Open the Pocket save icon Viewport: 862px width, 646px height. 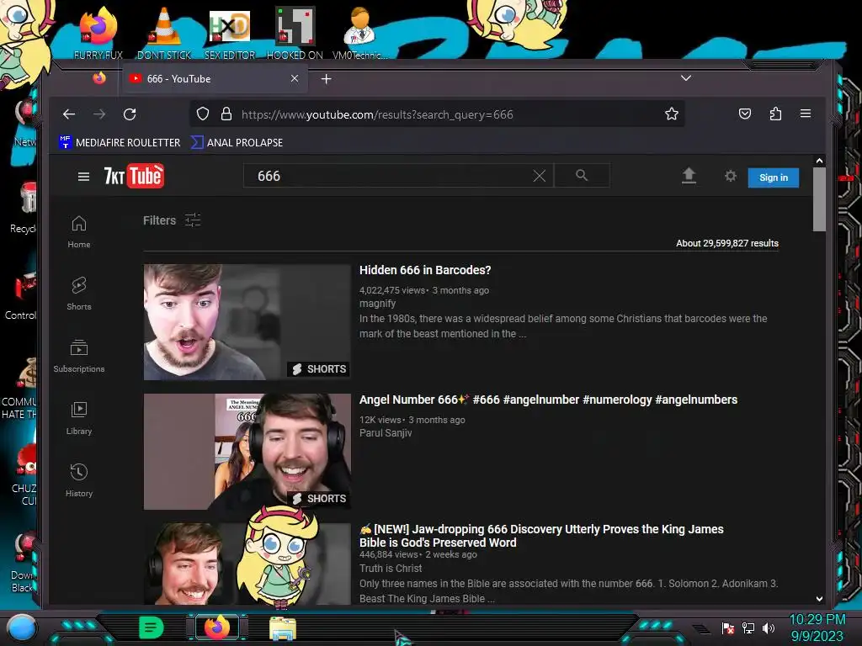[745, 114]
